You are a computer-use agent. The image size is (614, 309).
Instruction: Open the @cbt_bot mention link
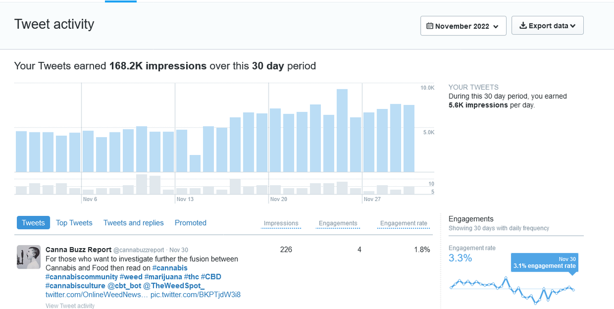tap(124, 285)
